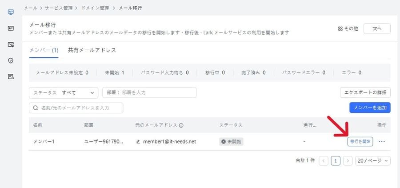Select the security shield sidebar icon
Viewport: 400px width, 188px height.
pos(11,60)
